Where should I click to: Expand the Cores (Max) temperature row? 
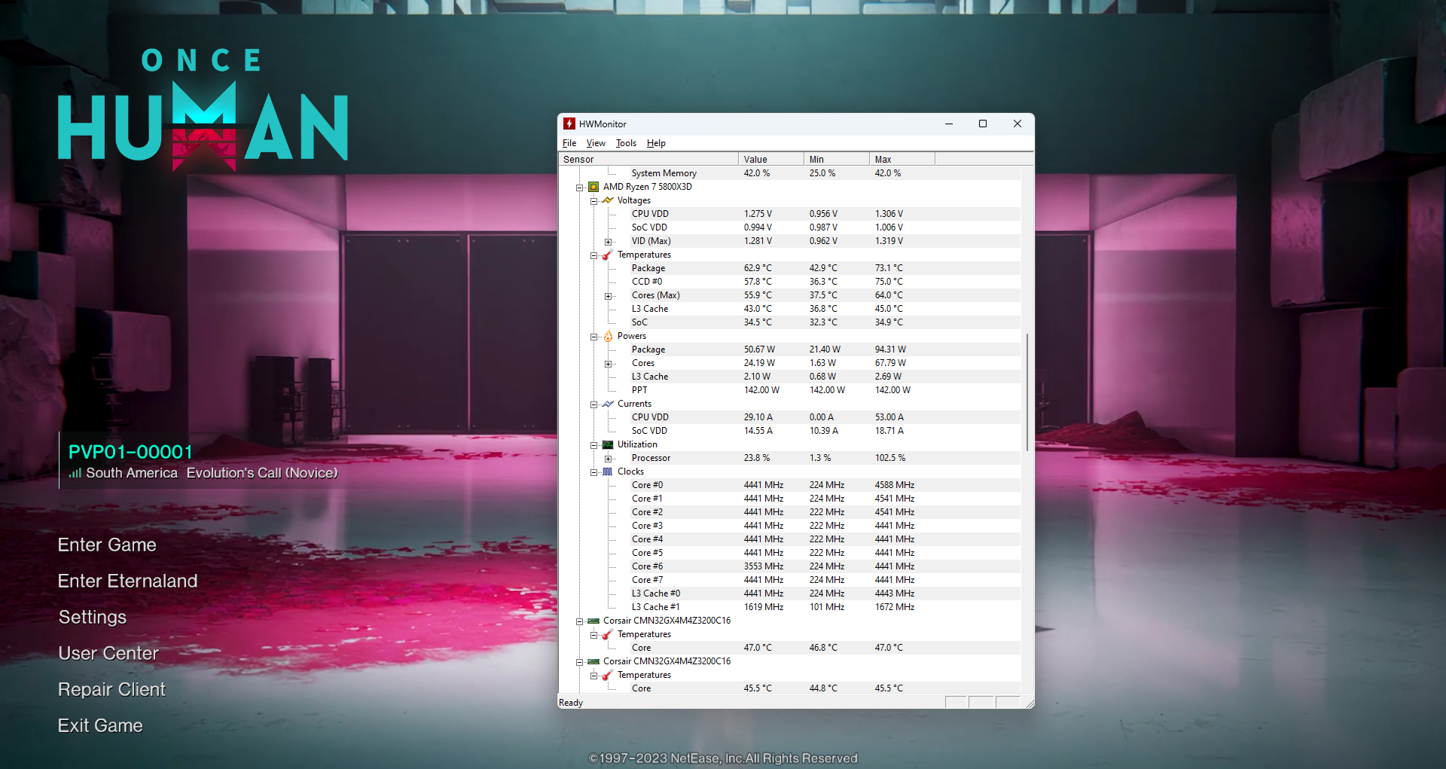click(x=608, y=296)
